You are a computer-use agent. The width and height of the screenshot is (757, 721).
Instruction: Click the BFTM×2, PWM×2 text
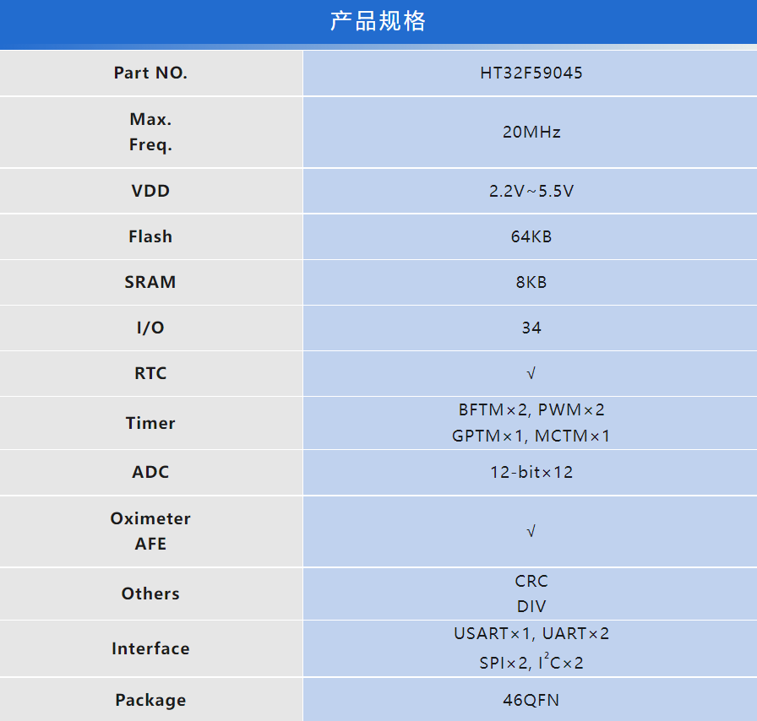(x=531, y=410)
